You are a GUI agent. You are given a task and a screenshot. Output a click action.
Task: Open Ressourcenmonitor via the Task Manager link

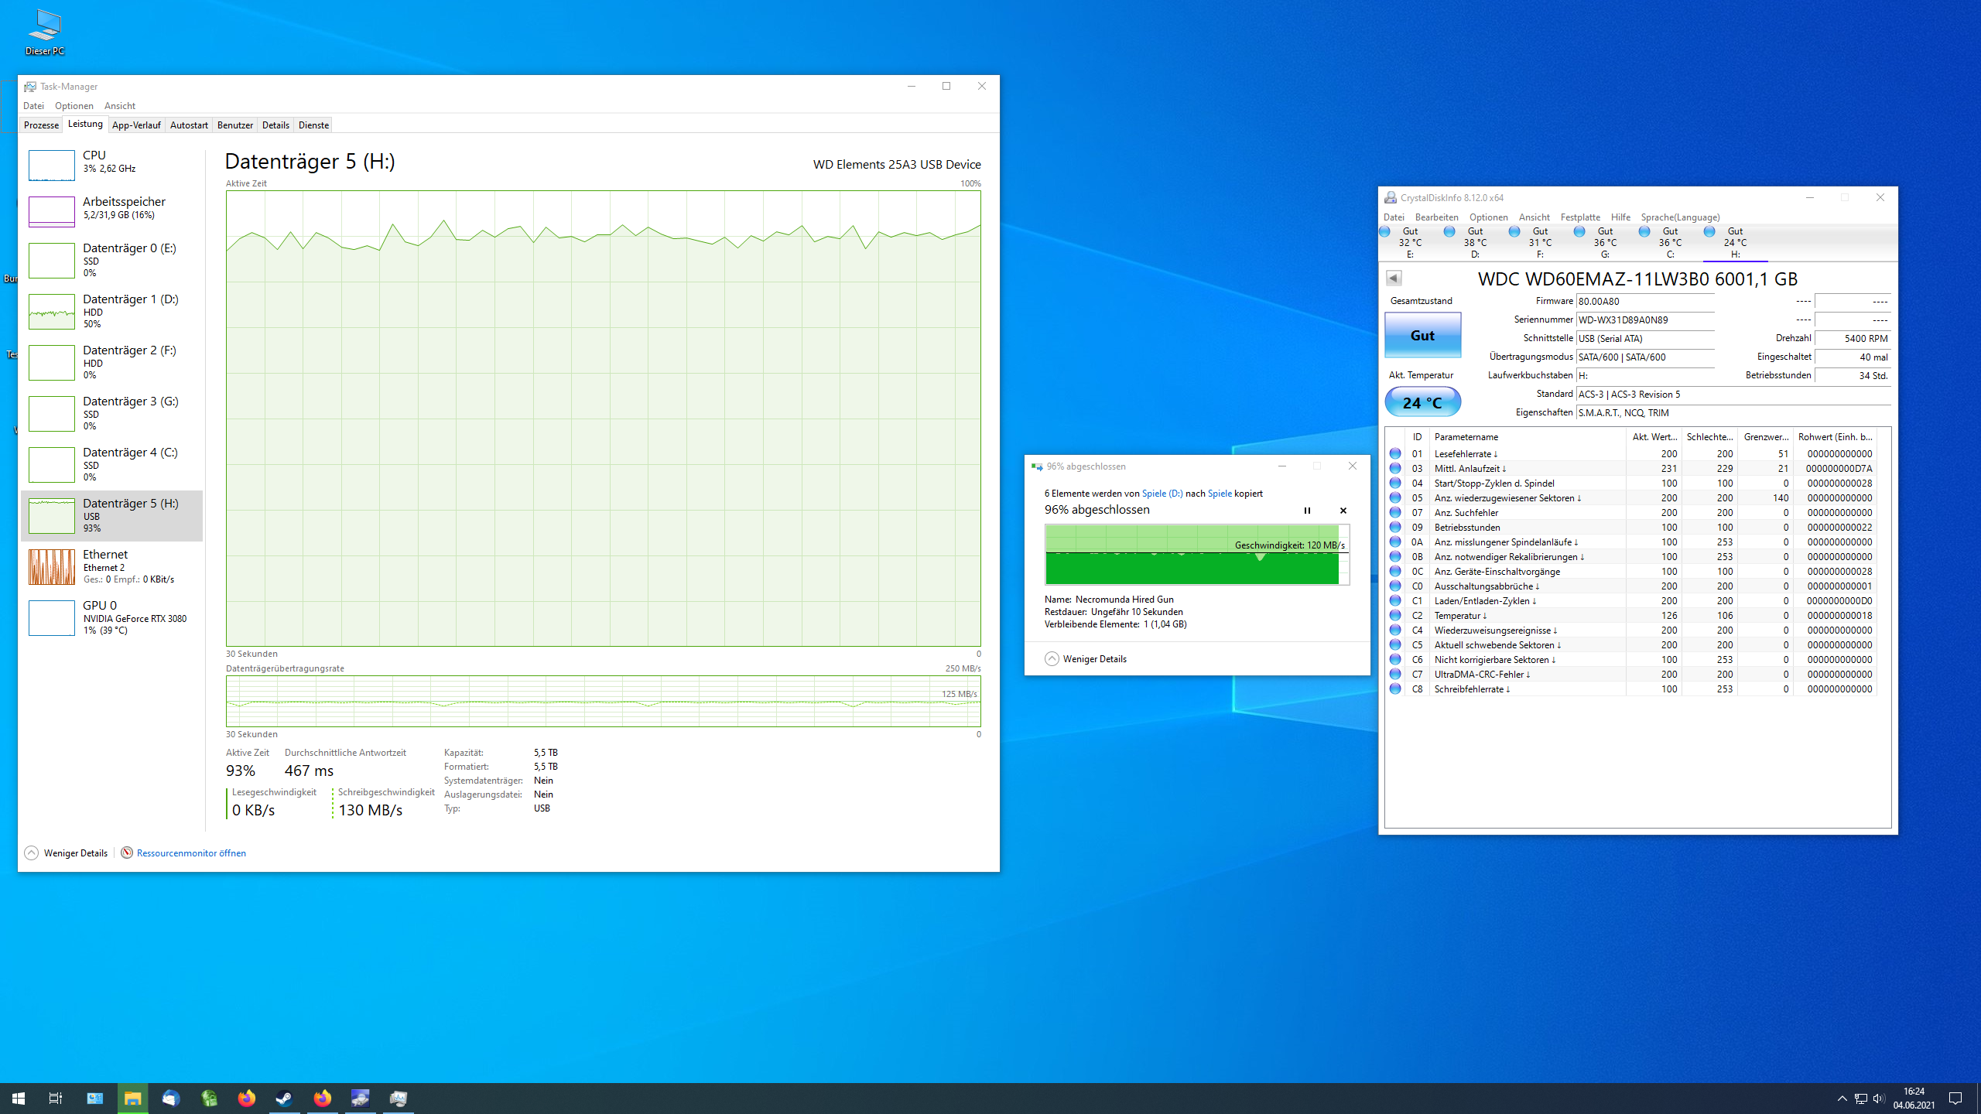pyautogui.click(x=190, y=853)
